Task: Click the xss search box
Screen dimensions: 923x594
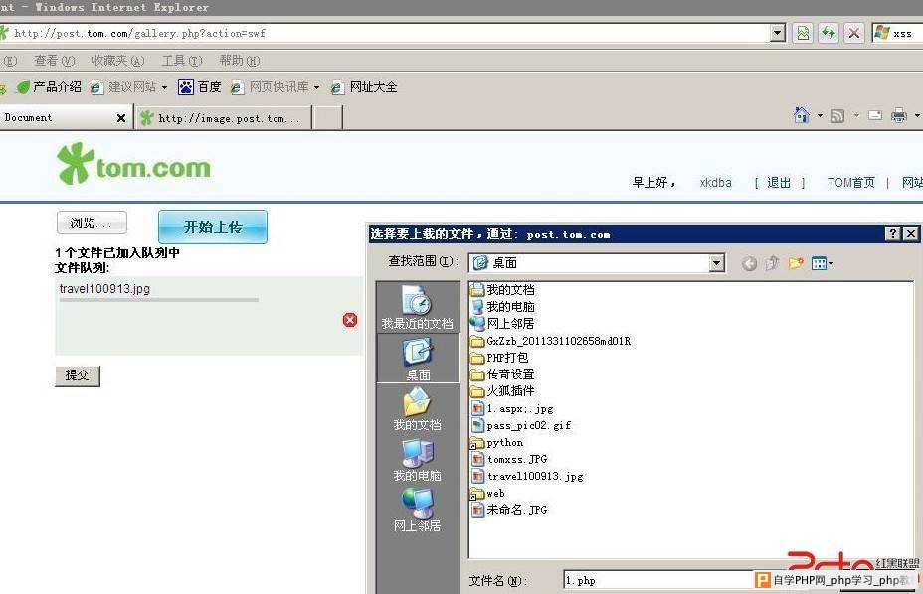Action: click(899, 33)
